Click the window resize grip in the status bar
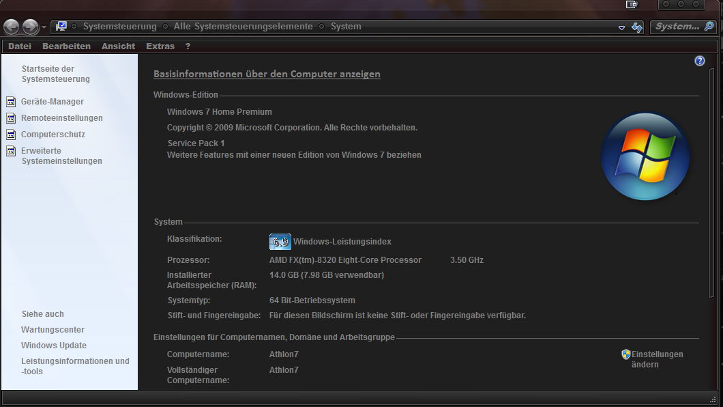The image size is (723, 407). coord(713,399)
